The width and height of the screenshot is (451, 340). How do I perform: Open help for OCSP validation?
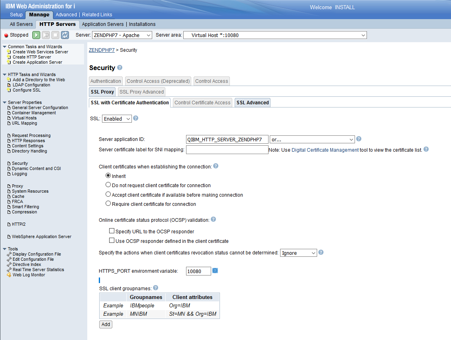(x=213, y=219)
